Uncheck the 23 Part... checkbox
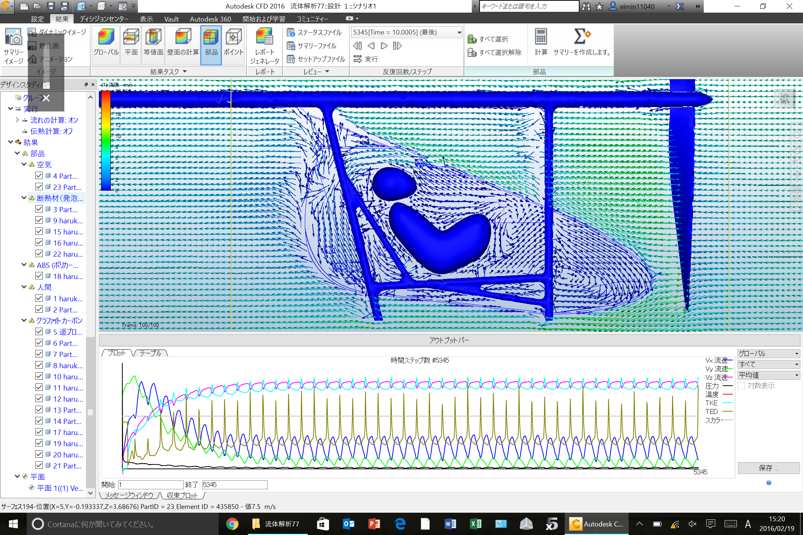 [x=39, y=187]
